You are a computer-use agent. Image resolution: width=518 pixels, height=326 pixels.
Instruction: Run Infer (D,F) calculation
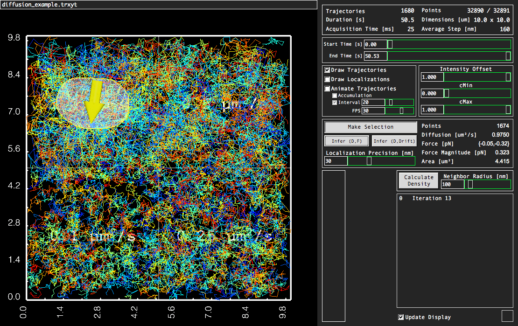[347, 141]
